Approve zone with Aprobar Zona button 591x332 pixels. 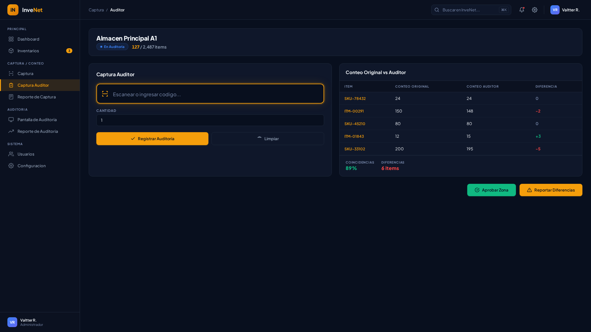point(491,190)
